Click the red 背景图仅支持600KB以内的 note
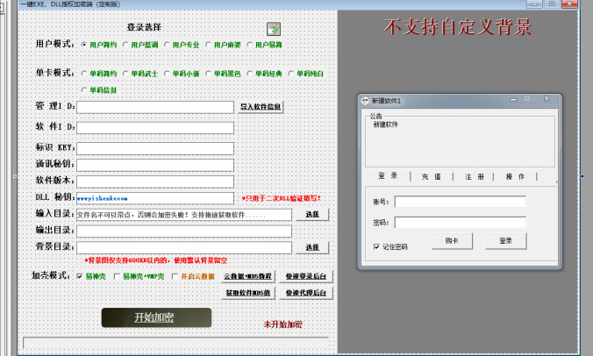 (156, 260)
